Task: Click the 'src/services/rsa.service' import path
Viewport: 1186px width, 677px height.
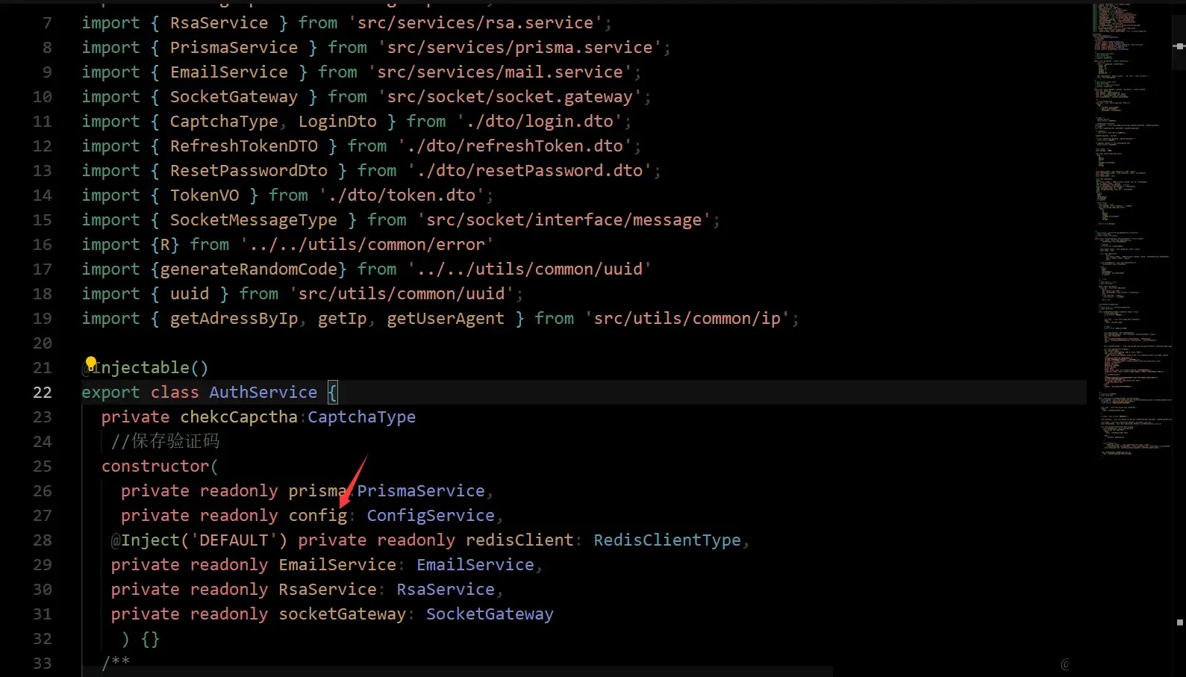Action: pos(475,23)
